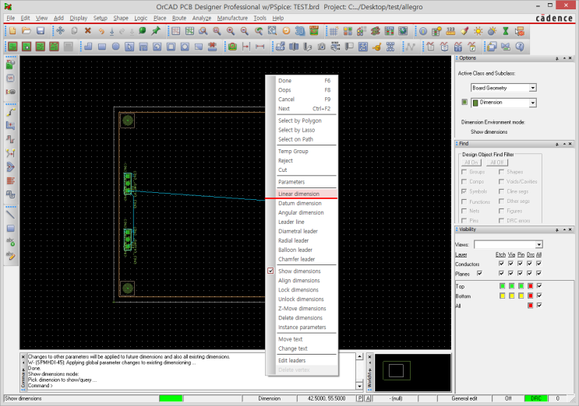Click the blue Show Element info icon
Viewport: 579px width, 406px height.
tap(422, 31)
